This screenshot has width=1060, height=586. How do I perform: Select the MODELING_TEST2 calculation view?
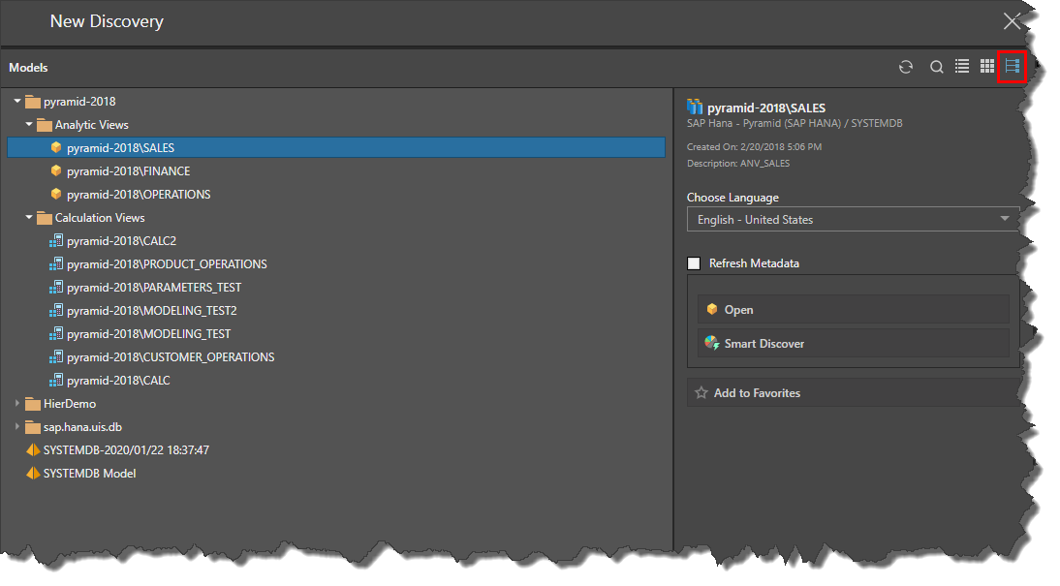[x=152, y=310]
